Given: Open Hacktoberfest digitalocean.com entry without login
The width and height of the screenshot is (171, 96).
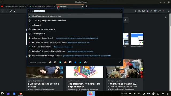Looking at the screenshot, I should pyautogui.click(x=75, y=43).
